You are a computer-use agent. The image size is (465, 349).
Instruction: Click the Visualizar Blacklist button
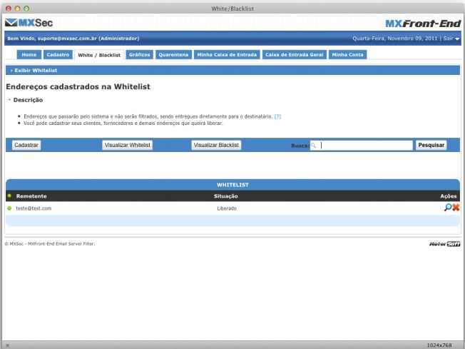(x=217, y=145)
